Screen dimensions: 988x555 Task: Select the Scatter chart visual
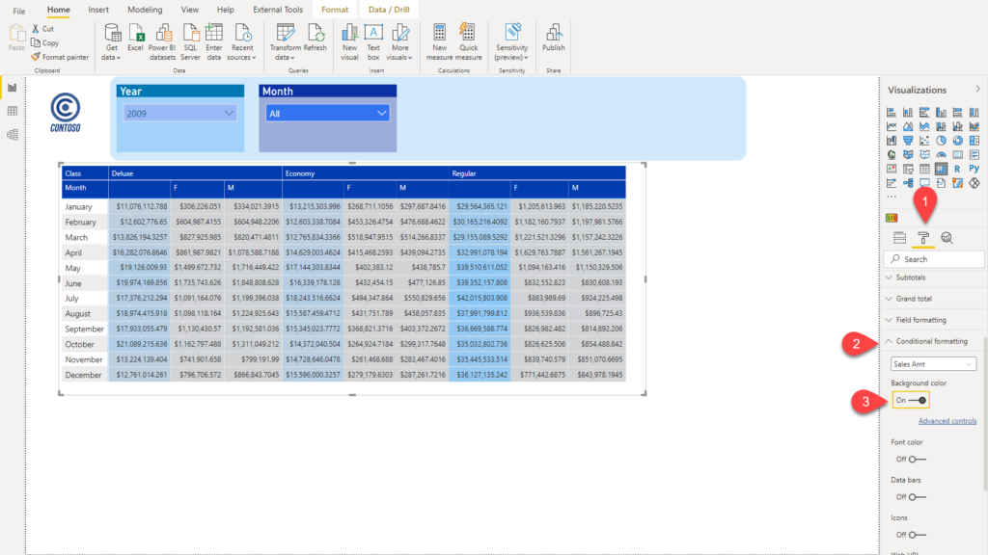(x=924, y=141)
